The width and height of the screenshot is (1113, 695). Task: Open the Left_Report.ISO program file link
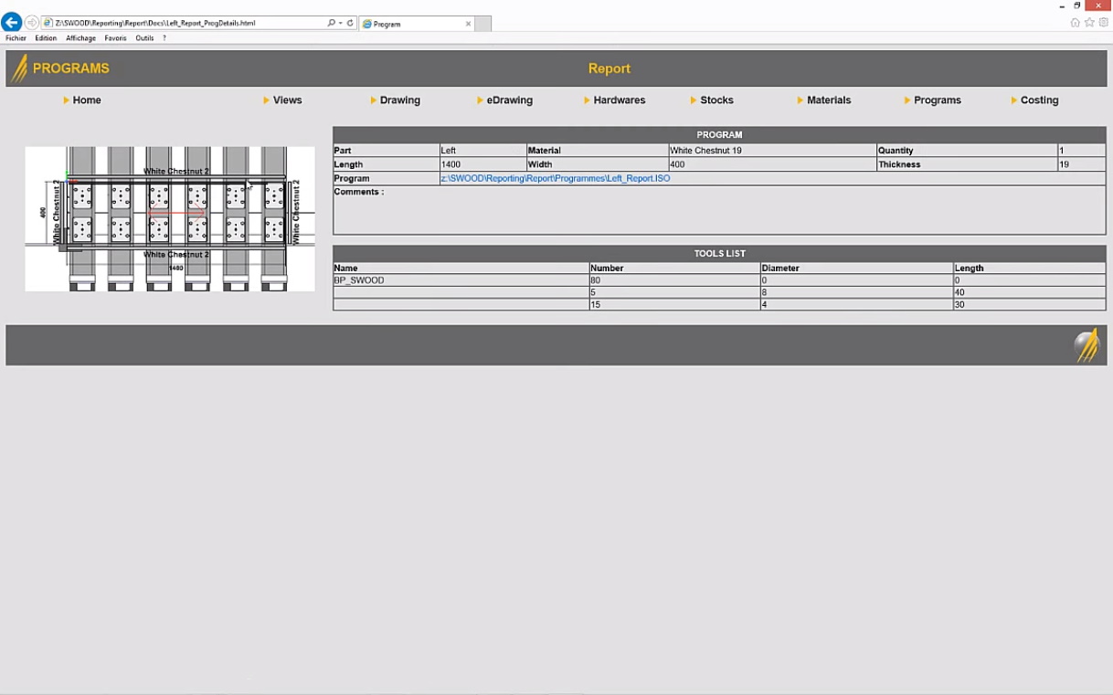click(555, 179)
